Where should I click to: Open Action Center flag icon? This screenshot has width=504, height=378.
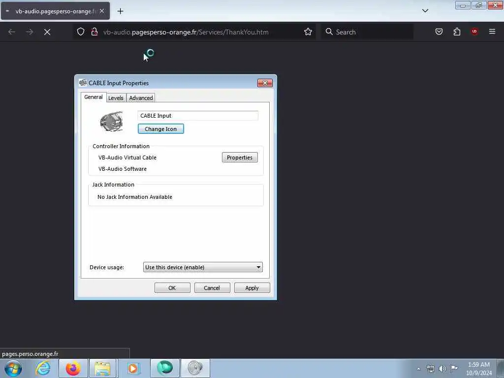coord(454,368)
